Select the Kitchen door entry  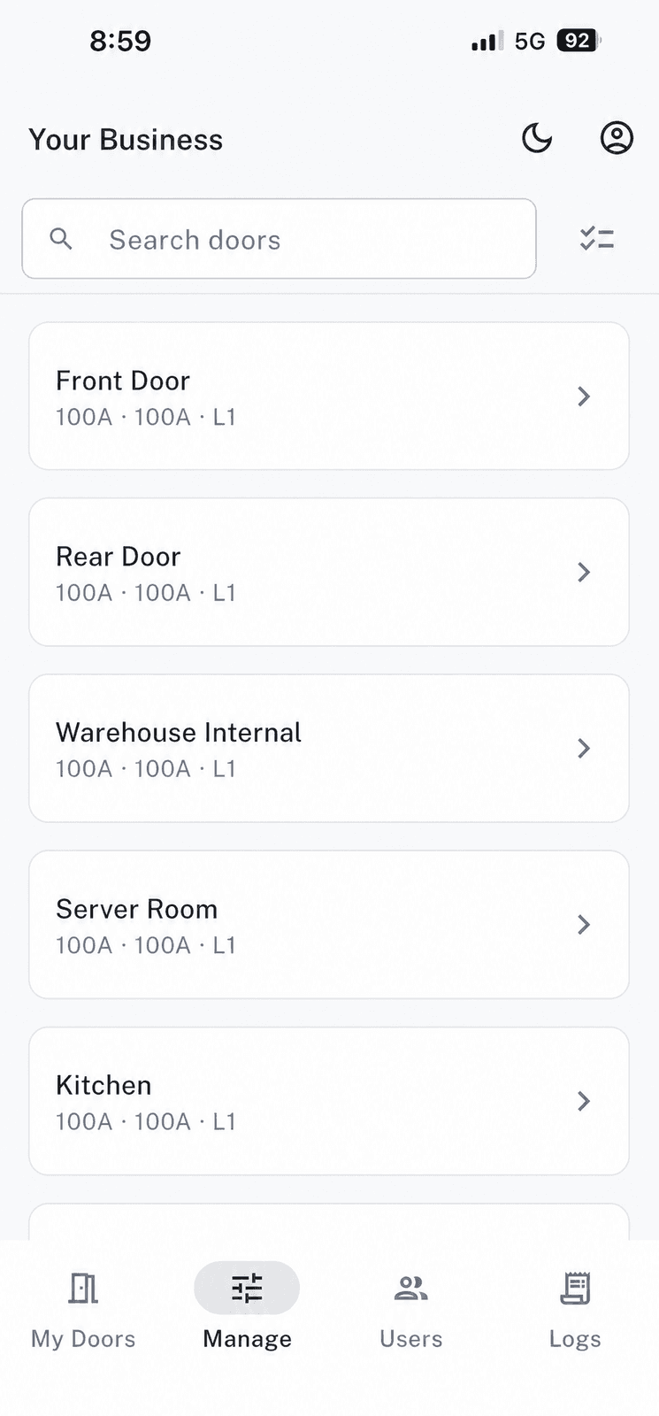coord(329,1100)
